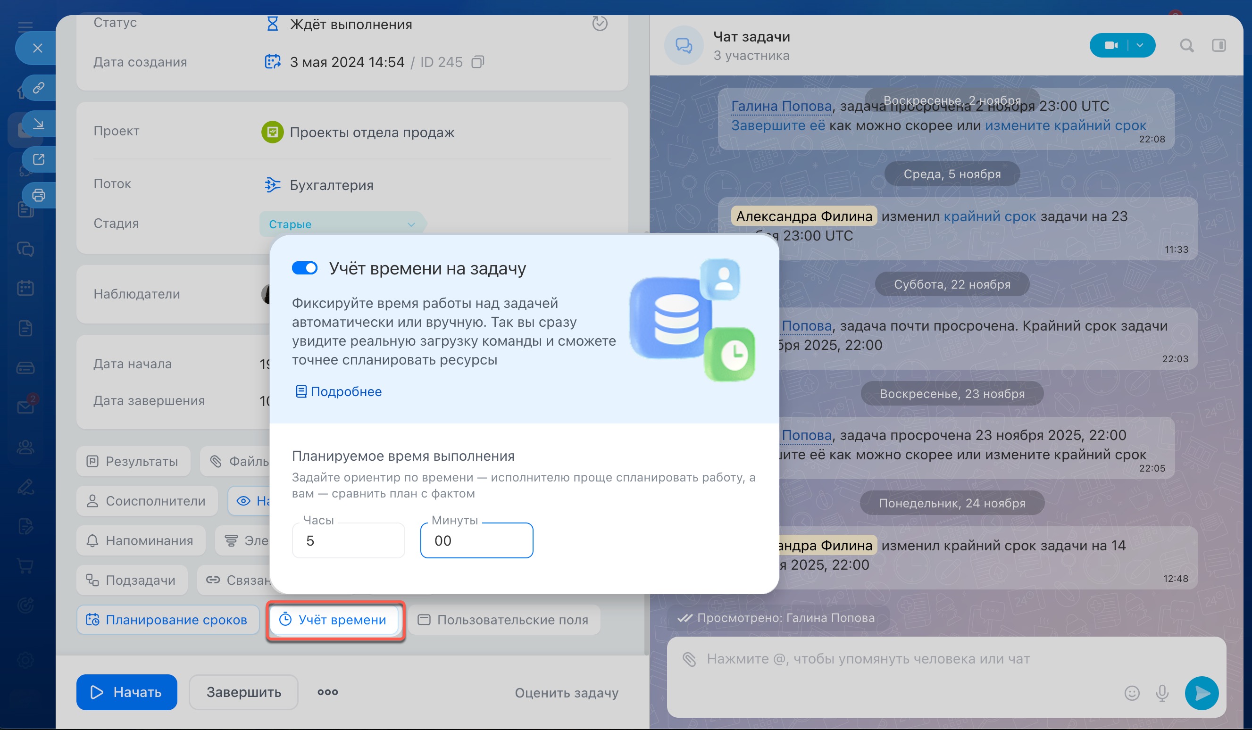Screen dimensions: 1252x730
Task: Open the emoji picker in chat
Action: [1131, 693]
